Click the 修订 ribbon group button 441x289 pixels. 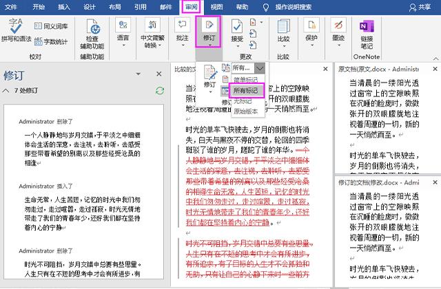point(208,32)
